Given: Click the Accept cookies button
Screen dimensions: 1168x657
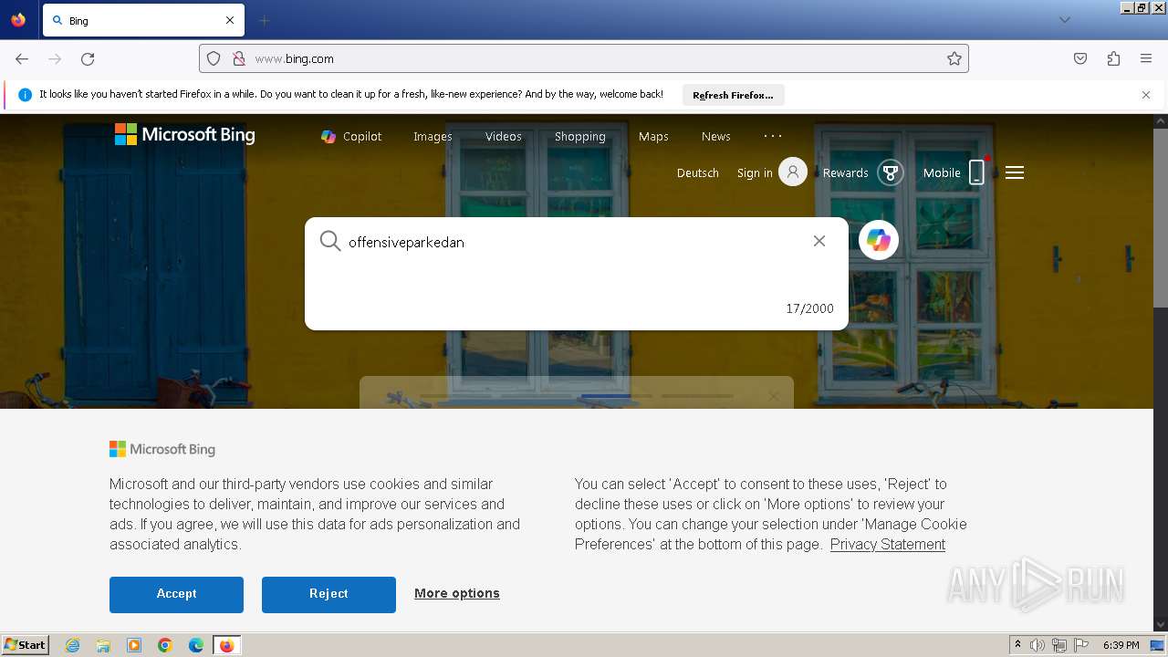Looking at the screenshot, I should coord(176,594).
